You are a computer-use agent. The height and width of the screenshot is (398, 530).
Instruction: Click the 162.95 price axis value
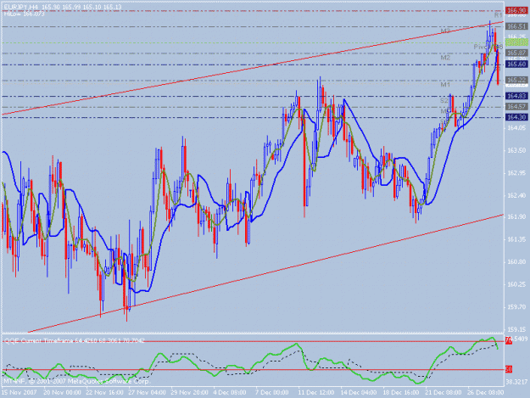pyautogui.click(x=516, y=173)
